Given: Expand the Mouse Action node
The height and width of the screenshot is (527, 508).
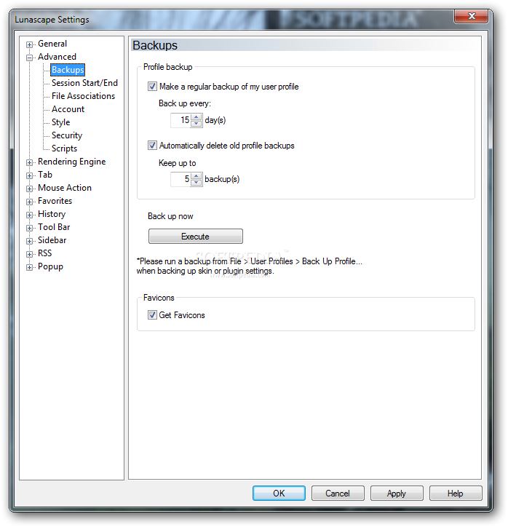Looking at the screenshot, I should [30, 189].
